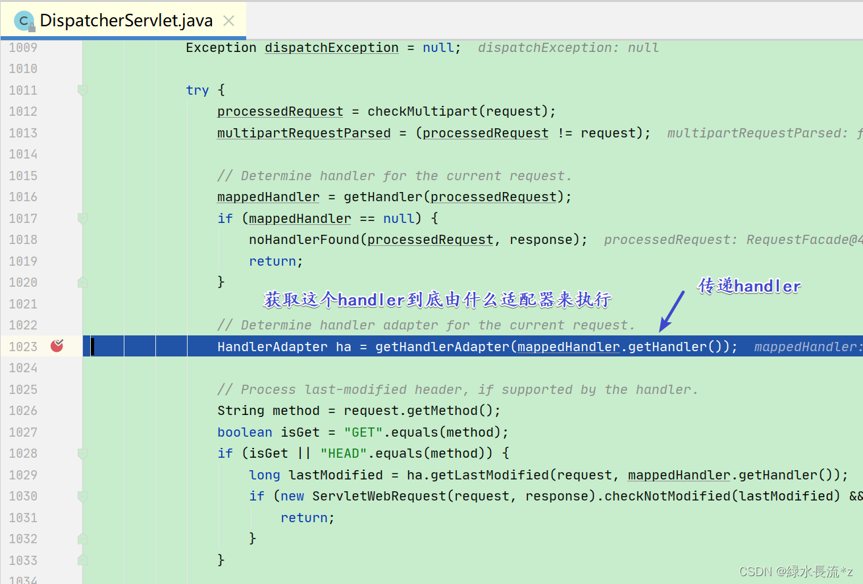Click the try keyword
The width and height of the screenshot is (863, 584).
pyautogui.click(x=197, y=90)
